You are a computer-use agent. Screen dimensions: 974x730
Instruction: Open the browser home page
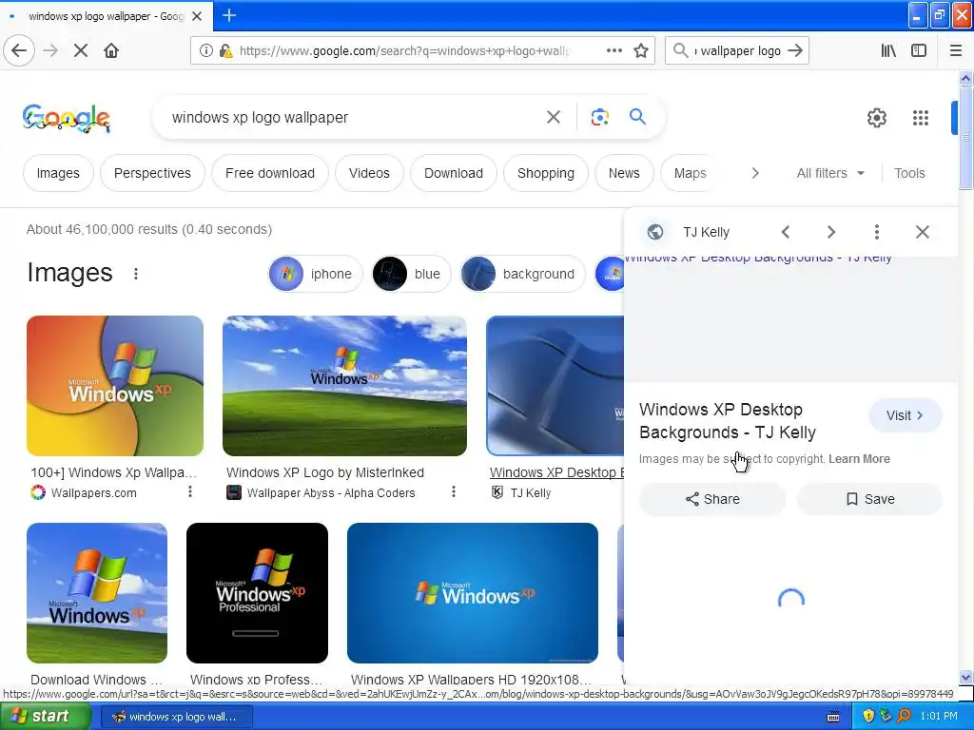[x=111, y=51]
